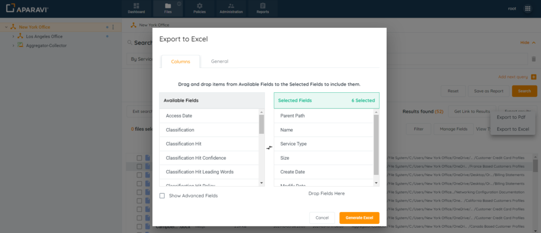Click the swap arrows between field lists
The height and width of the screenshot is (233, 541).
coord(269,148)
